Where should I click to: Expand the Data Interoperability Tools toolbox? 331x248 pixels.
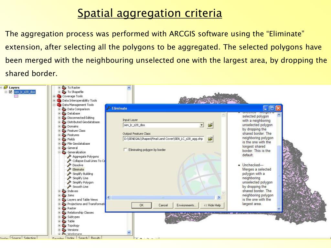tap(54, 100)
